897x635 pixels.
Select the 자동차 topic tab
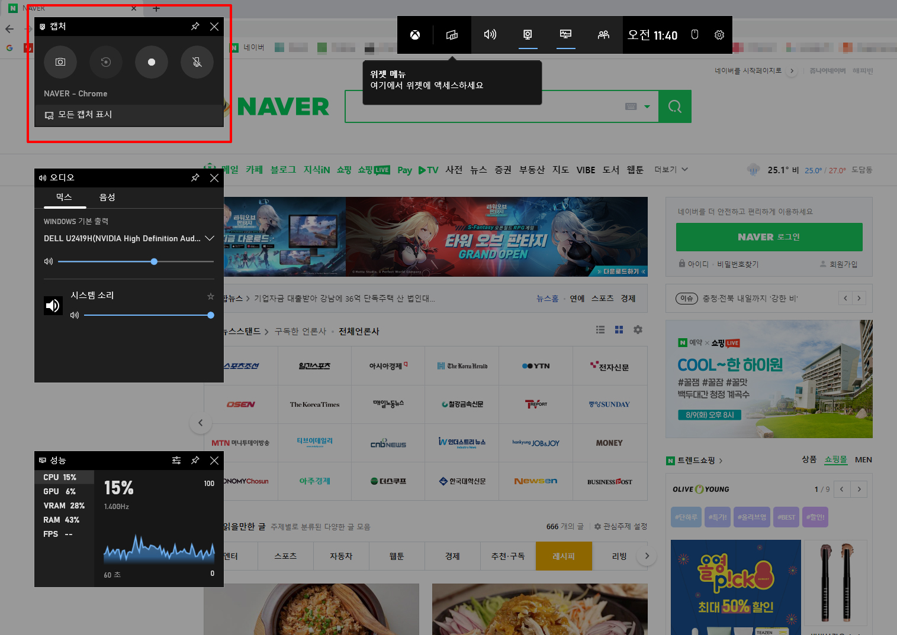coord(341,556)
